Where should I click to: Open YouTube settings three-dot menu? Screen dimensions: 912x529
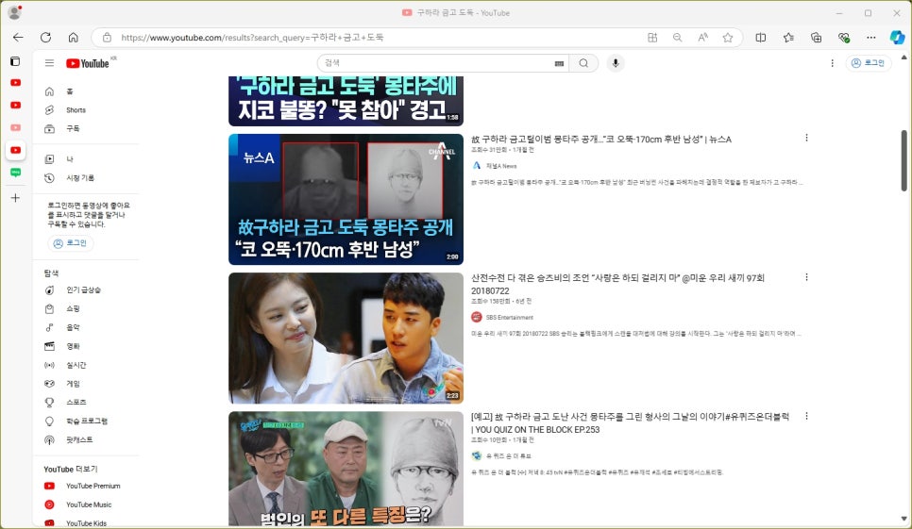point(832,63)
